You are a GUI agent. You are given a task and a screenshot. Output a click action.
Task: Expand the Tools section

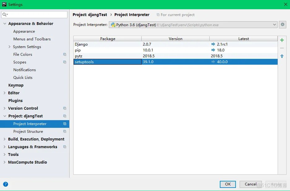click(x=4, y=155)
